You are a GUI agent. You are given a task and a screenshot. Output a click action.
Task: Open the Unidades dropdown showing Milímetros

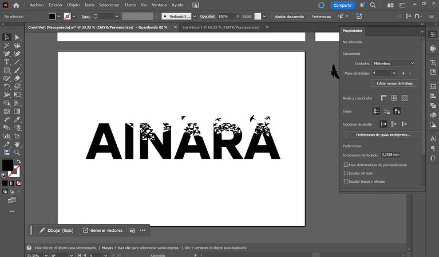(x=393, y=63)
